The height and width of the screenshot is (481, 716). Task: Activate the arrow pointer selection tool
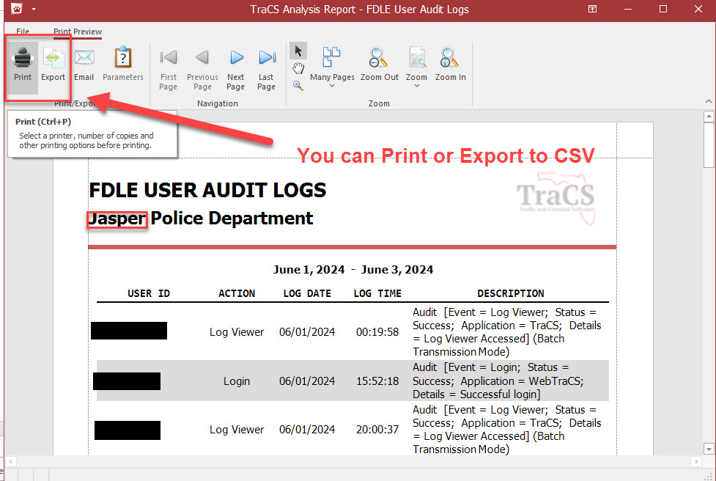pos(298,51)
